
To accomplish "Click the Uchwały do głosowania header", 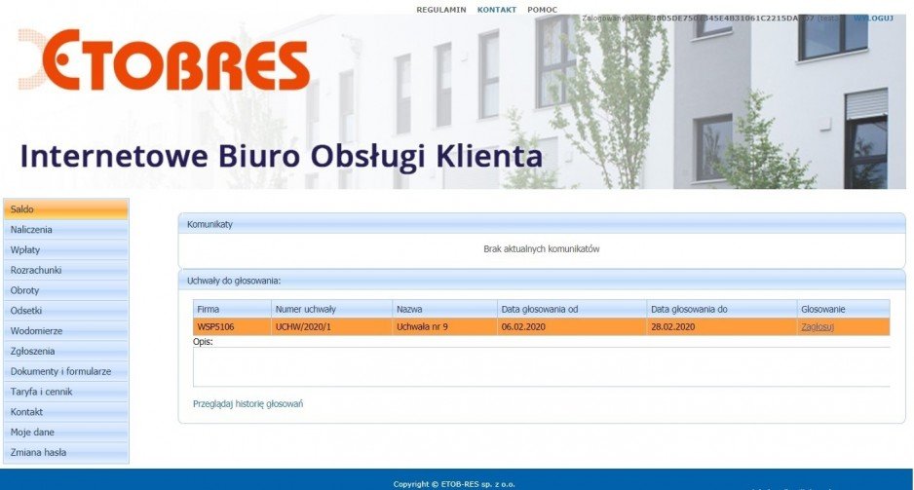I will [542, 281].
